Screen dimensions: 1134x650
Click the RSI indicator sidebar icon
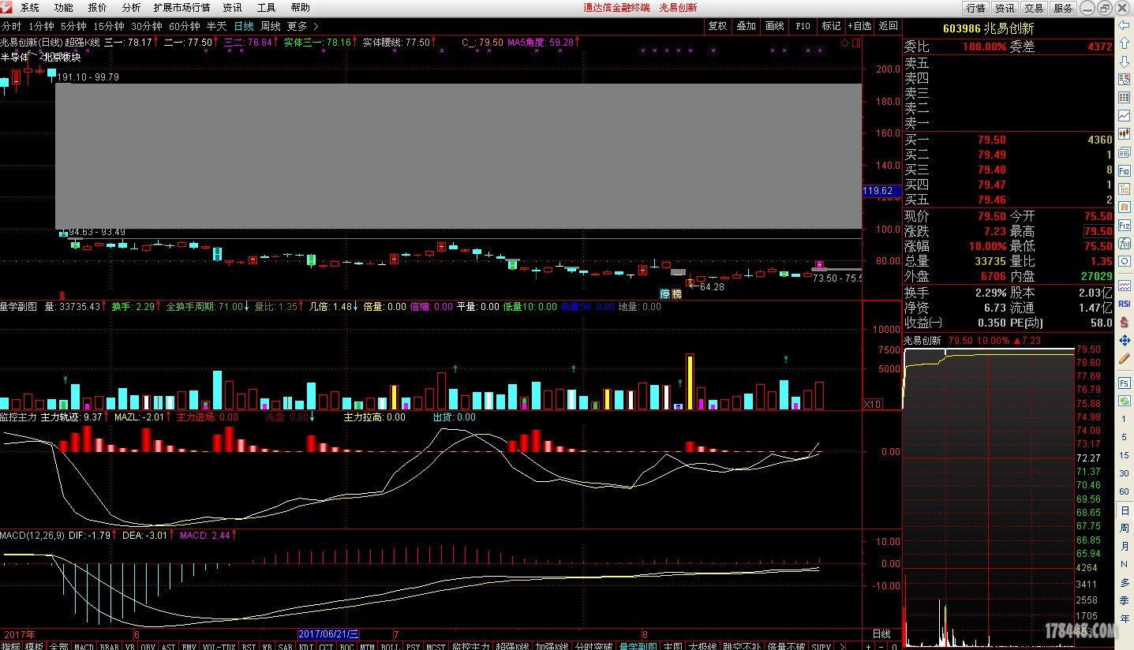click(x=1125, y=303)
